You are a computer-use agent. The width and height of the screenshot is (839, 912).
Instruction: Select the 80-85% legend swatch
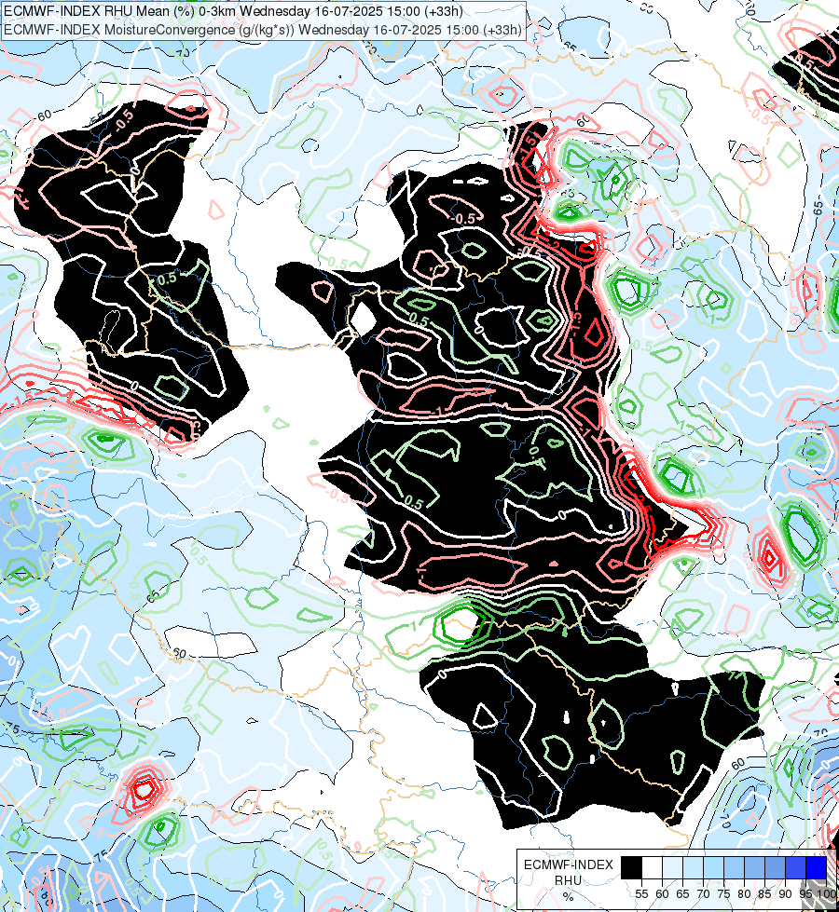[x=754, y=867]
